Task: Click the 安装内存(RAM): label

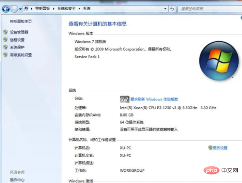Action: pyautogui.click(x=88, y=115)
